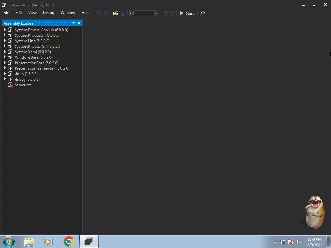Screen dimensions: 331x248
Task: Click the navigate forward toolbar icon
Action: point(106,13)
